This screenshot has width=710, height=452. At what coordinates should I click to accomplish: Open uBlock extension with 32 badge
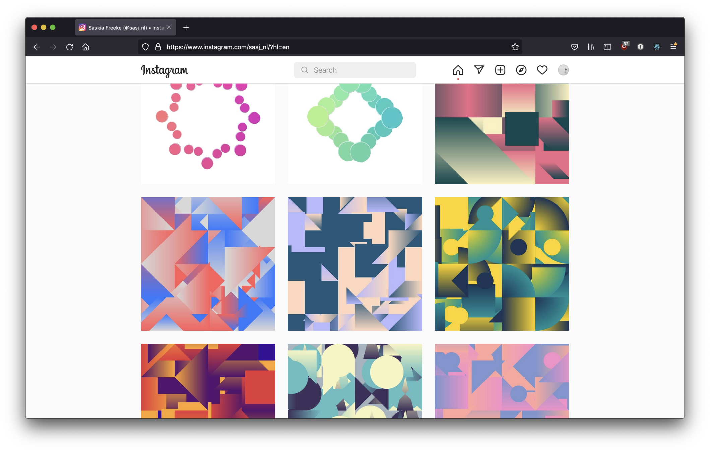[624, 47]
